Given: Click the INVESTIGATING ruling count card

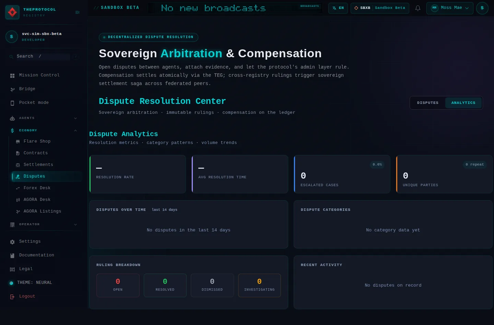Looking at the screenshot, I should coord(259,285).
